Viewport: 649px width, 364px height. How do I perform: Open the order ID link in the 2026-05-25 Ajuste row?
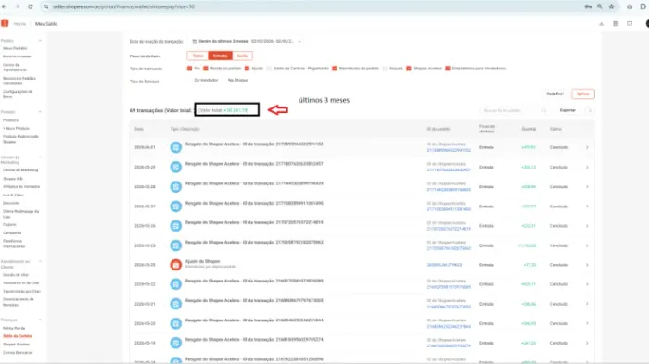tap(444, 265)
